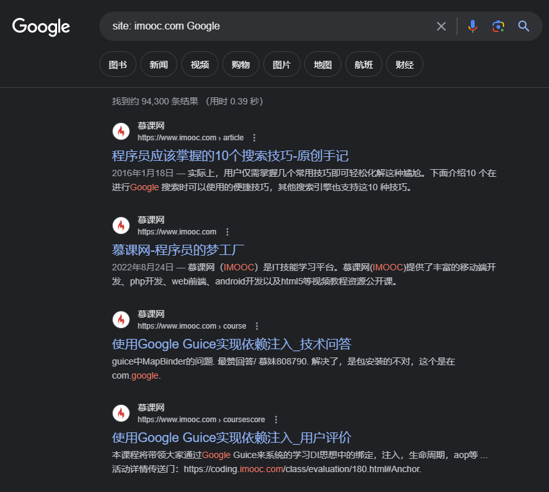This screenshot has height=492, width=549.
Task: Select the 视频 filter chip
Action: pos(200,65)
